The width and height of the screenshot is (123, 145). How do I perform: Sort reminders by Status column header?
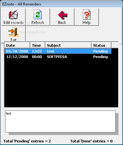[101, 45]
